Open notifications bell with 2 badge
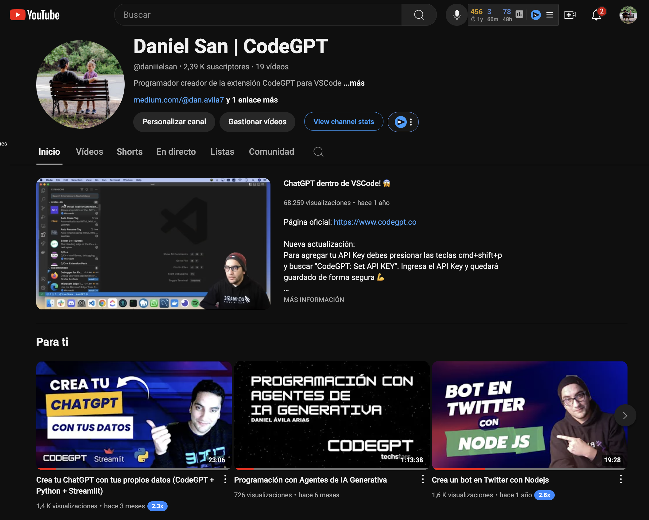The width and height of the screenshot is (649, 520). 597,15
